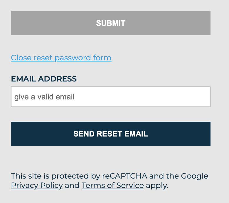Image resolution: width=229 pixels, height=203 pixels.
Task: Place cursor in the email text box
Action: click(x=111, y=97)
